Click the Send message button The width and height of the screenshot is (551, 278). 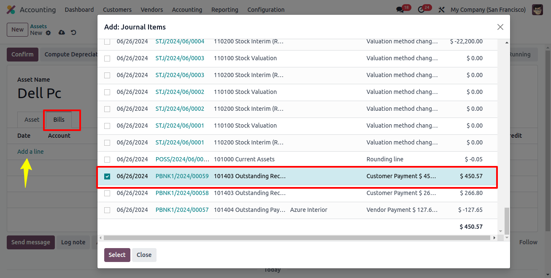pyautogui.click(x=30, y=242)
